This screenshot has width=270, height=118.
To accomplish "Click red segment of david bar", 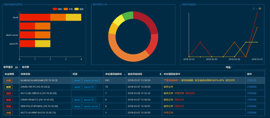I will point(35,17).
